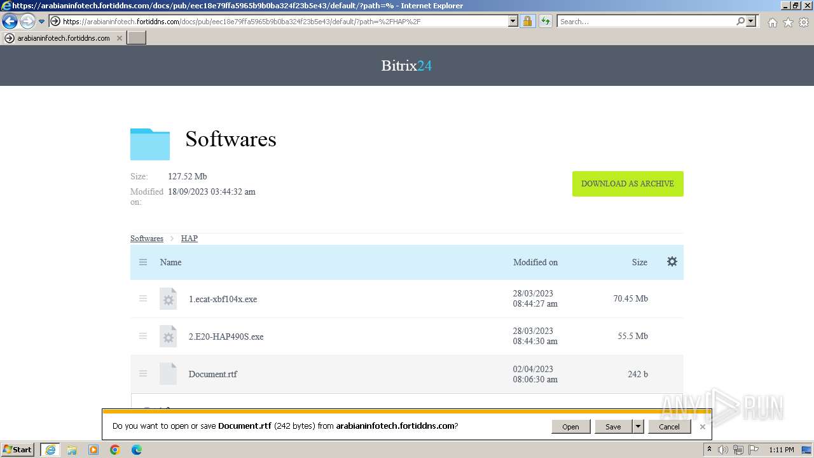
Task: Click the header row menu icon
Action: click(x=143, y=262)
